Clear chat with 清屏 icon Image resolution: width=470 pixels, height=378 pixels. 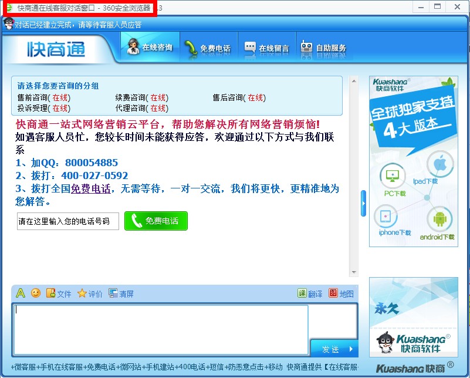point(113,293)
